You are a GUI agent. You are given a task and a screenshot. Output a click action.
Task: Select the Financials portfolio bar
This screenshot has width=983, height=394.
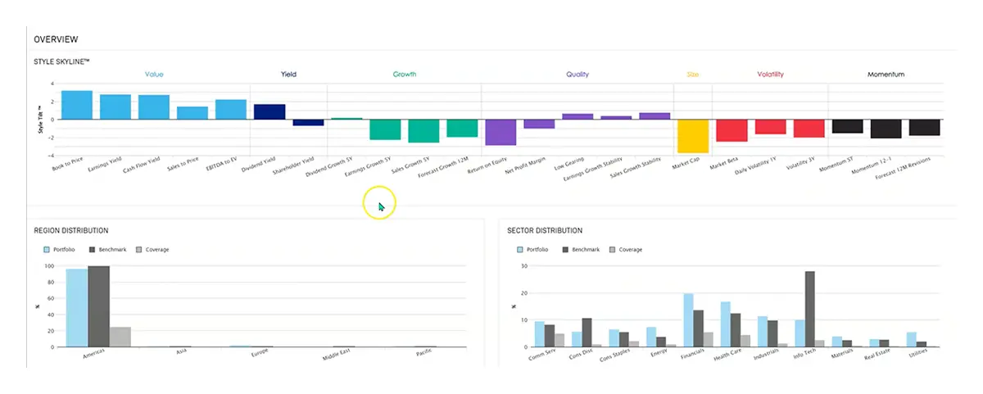(688, 320)
